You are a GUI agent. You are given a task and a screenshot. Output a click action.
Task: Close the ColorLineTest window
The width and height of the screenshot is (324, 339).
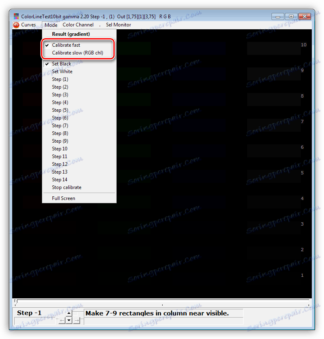pyautogui.click(x=304, y=17)
